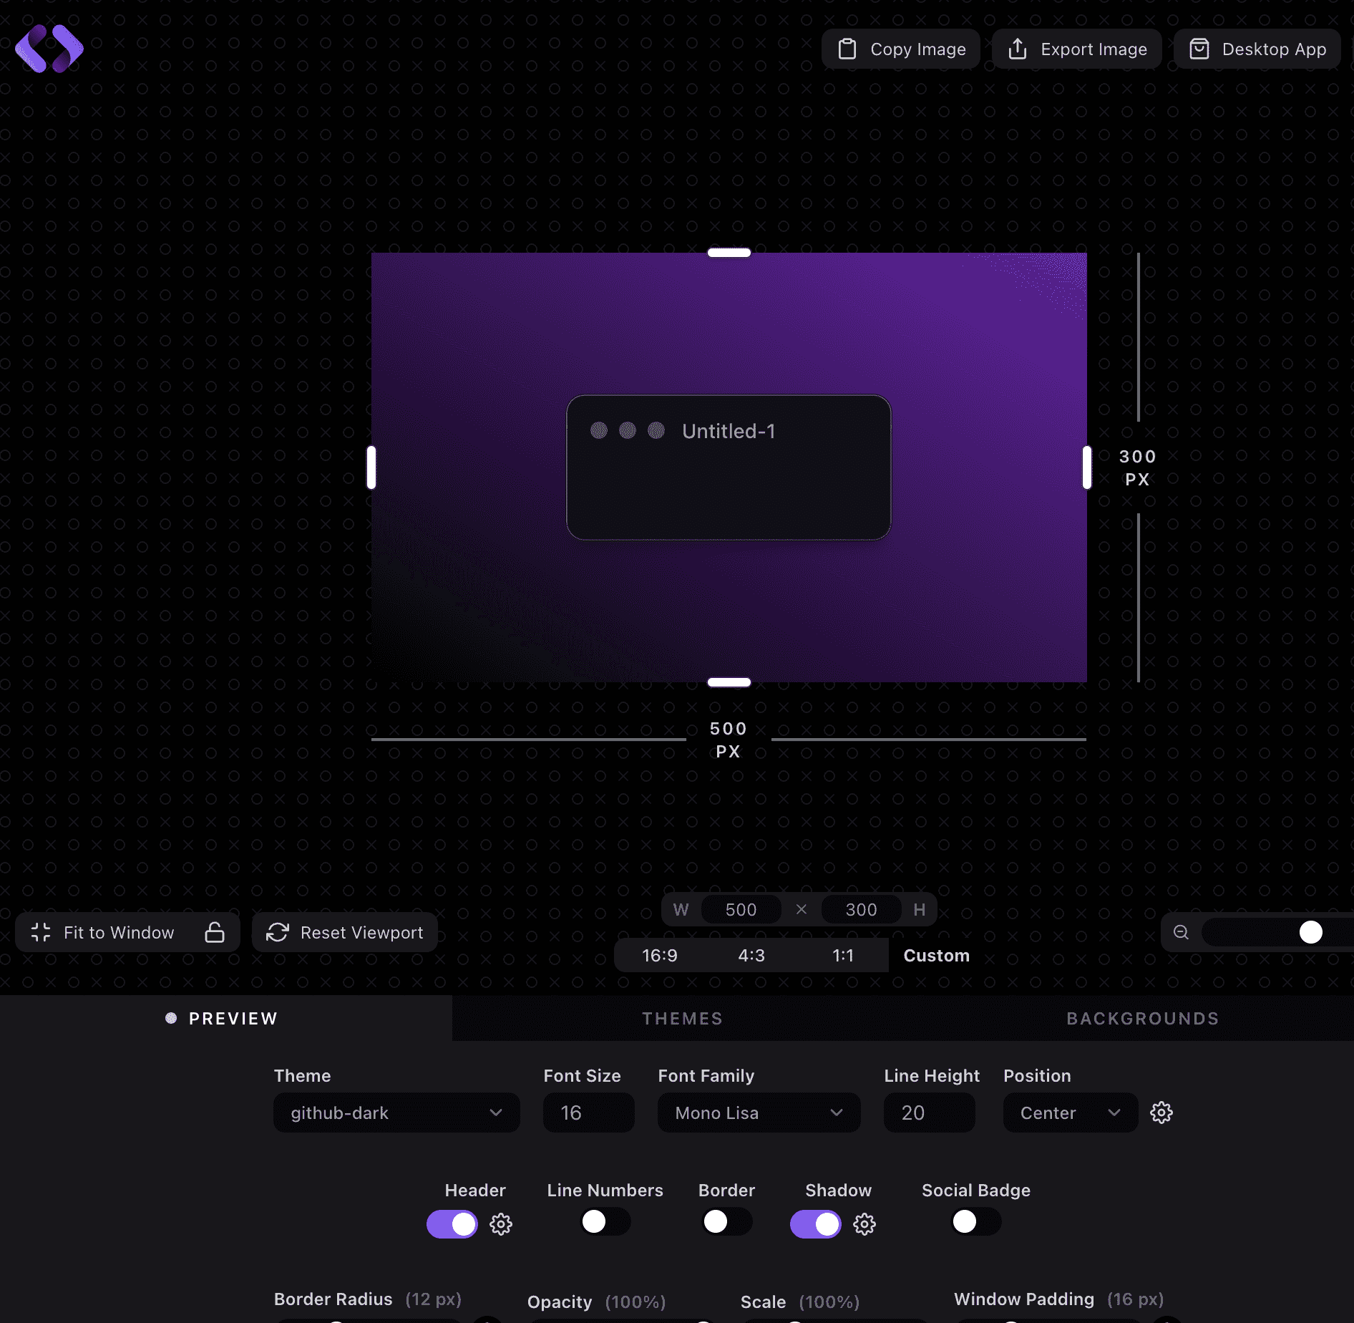Expand the Font Family dropdown

pyautogui.click(x=759, y=1113)
